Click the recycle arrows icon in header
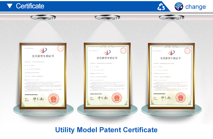 tap(161, 6)
